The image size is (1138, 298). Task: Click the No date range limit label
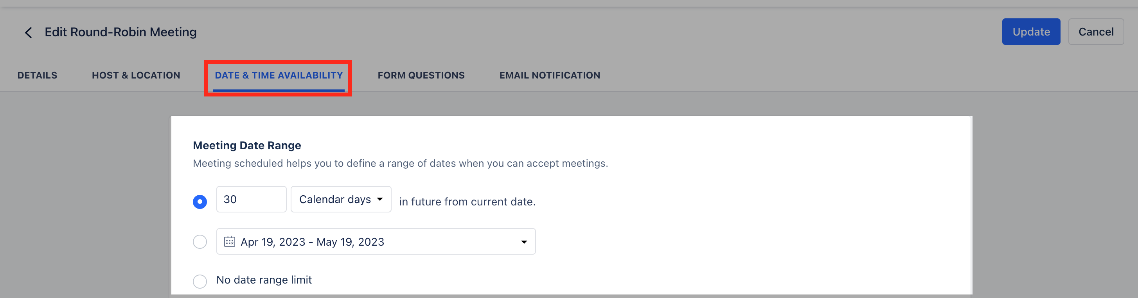point(263,280)
